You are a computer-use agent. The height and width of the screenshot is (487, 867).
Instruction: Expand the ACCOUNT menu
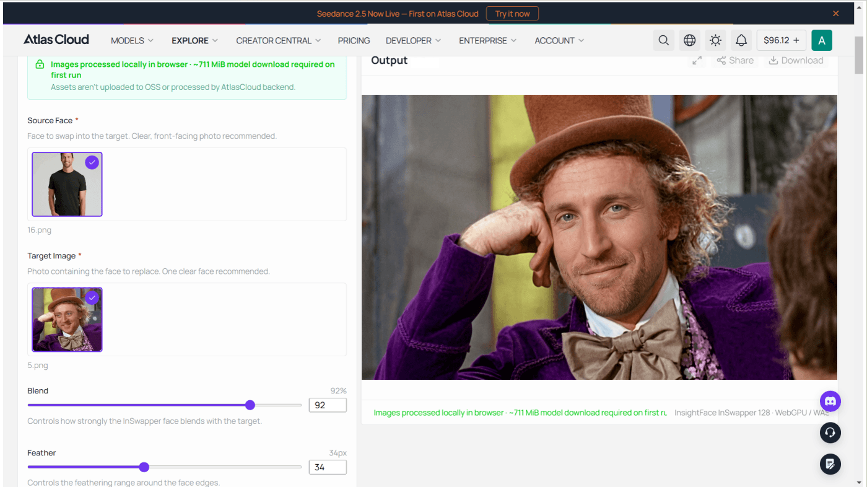tap(559, 40)
